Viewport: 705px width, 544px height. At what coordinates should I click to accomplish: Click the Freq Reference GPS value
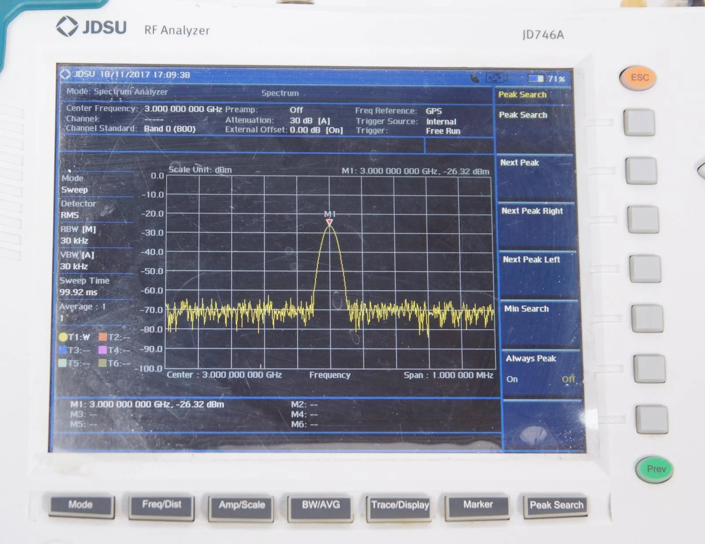[x=434, y=111]
